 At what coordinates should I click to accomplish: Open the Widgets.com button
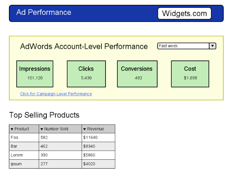[184, 13]
